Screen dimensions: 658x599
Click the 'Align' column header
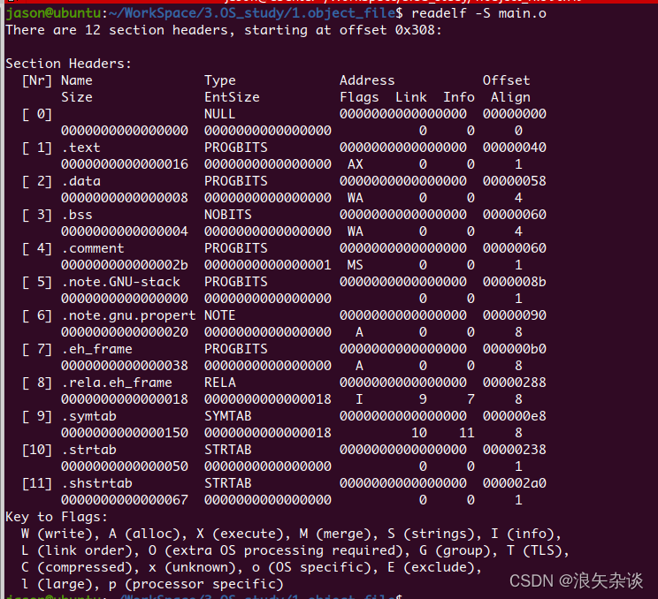[510, 97]
